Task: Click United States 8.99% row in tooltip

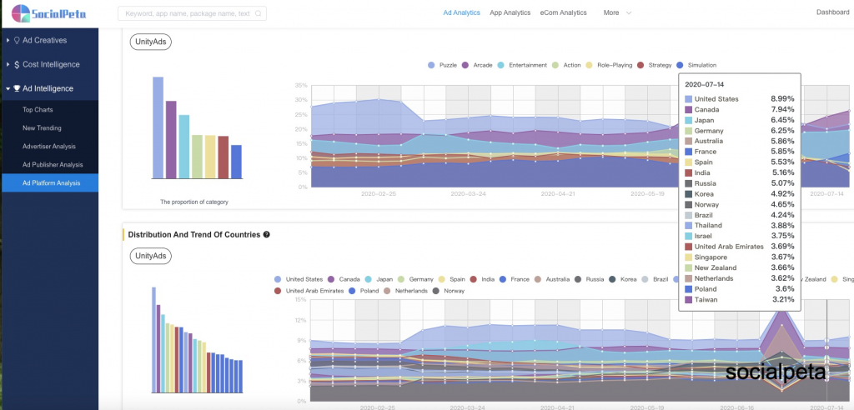Action: 740,99
